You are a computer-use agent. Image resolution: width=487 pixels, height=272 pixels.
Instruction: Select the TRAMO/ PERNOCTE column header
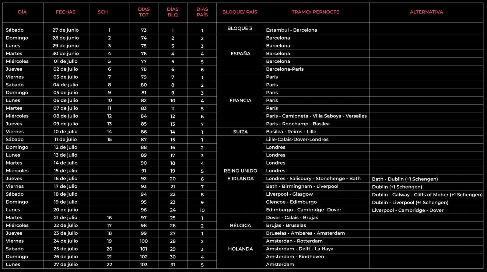pyautogui.click(x=315, y=12)
